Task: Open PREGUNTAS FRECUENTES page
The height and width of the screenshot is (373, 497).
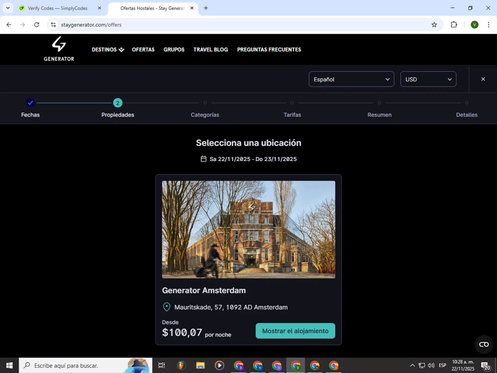Action: point(269,49)
